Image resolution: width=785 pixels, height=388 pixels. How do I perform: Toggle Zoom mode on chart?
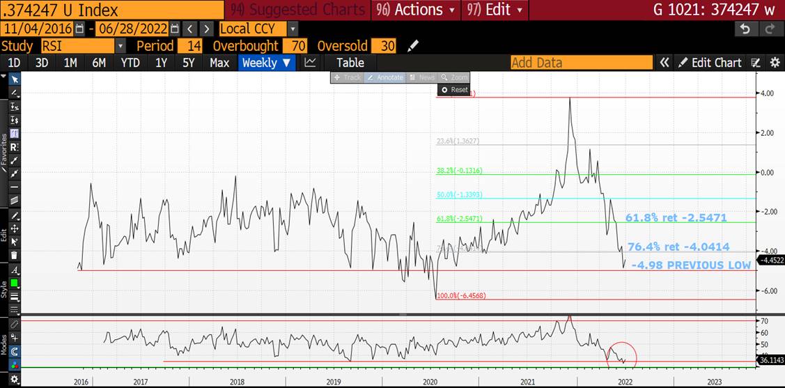454,77
